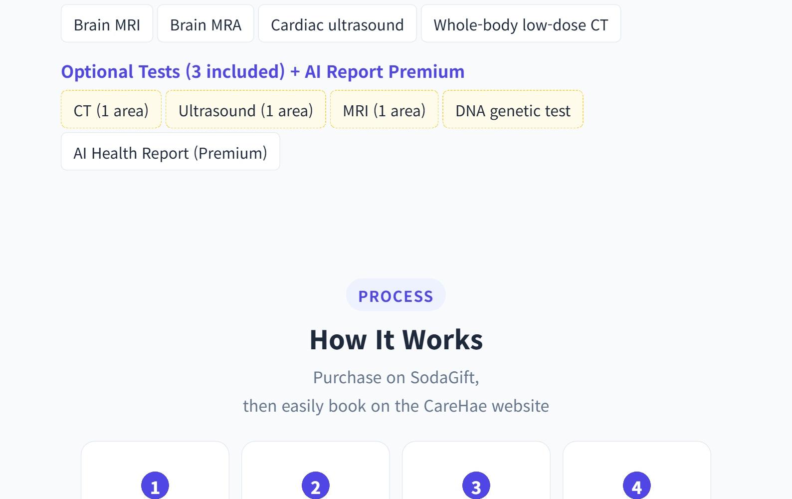Click the 'Purchase on SodaGift,' subtitle line
Screen dimensions: 792x499
(x=396, y=377)
